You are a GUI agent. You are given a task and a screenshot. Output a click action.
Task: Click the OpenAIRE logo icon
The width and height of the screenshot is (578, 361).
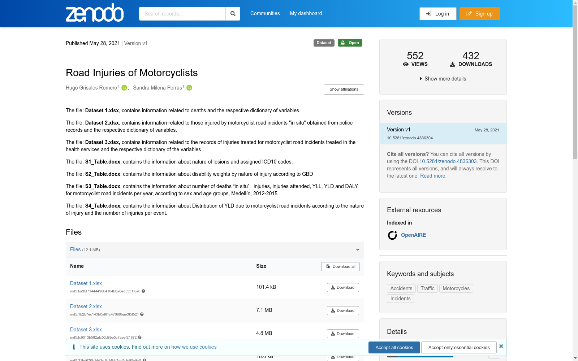[x=392, y=235]
